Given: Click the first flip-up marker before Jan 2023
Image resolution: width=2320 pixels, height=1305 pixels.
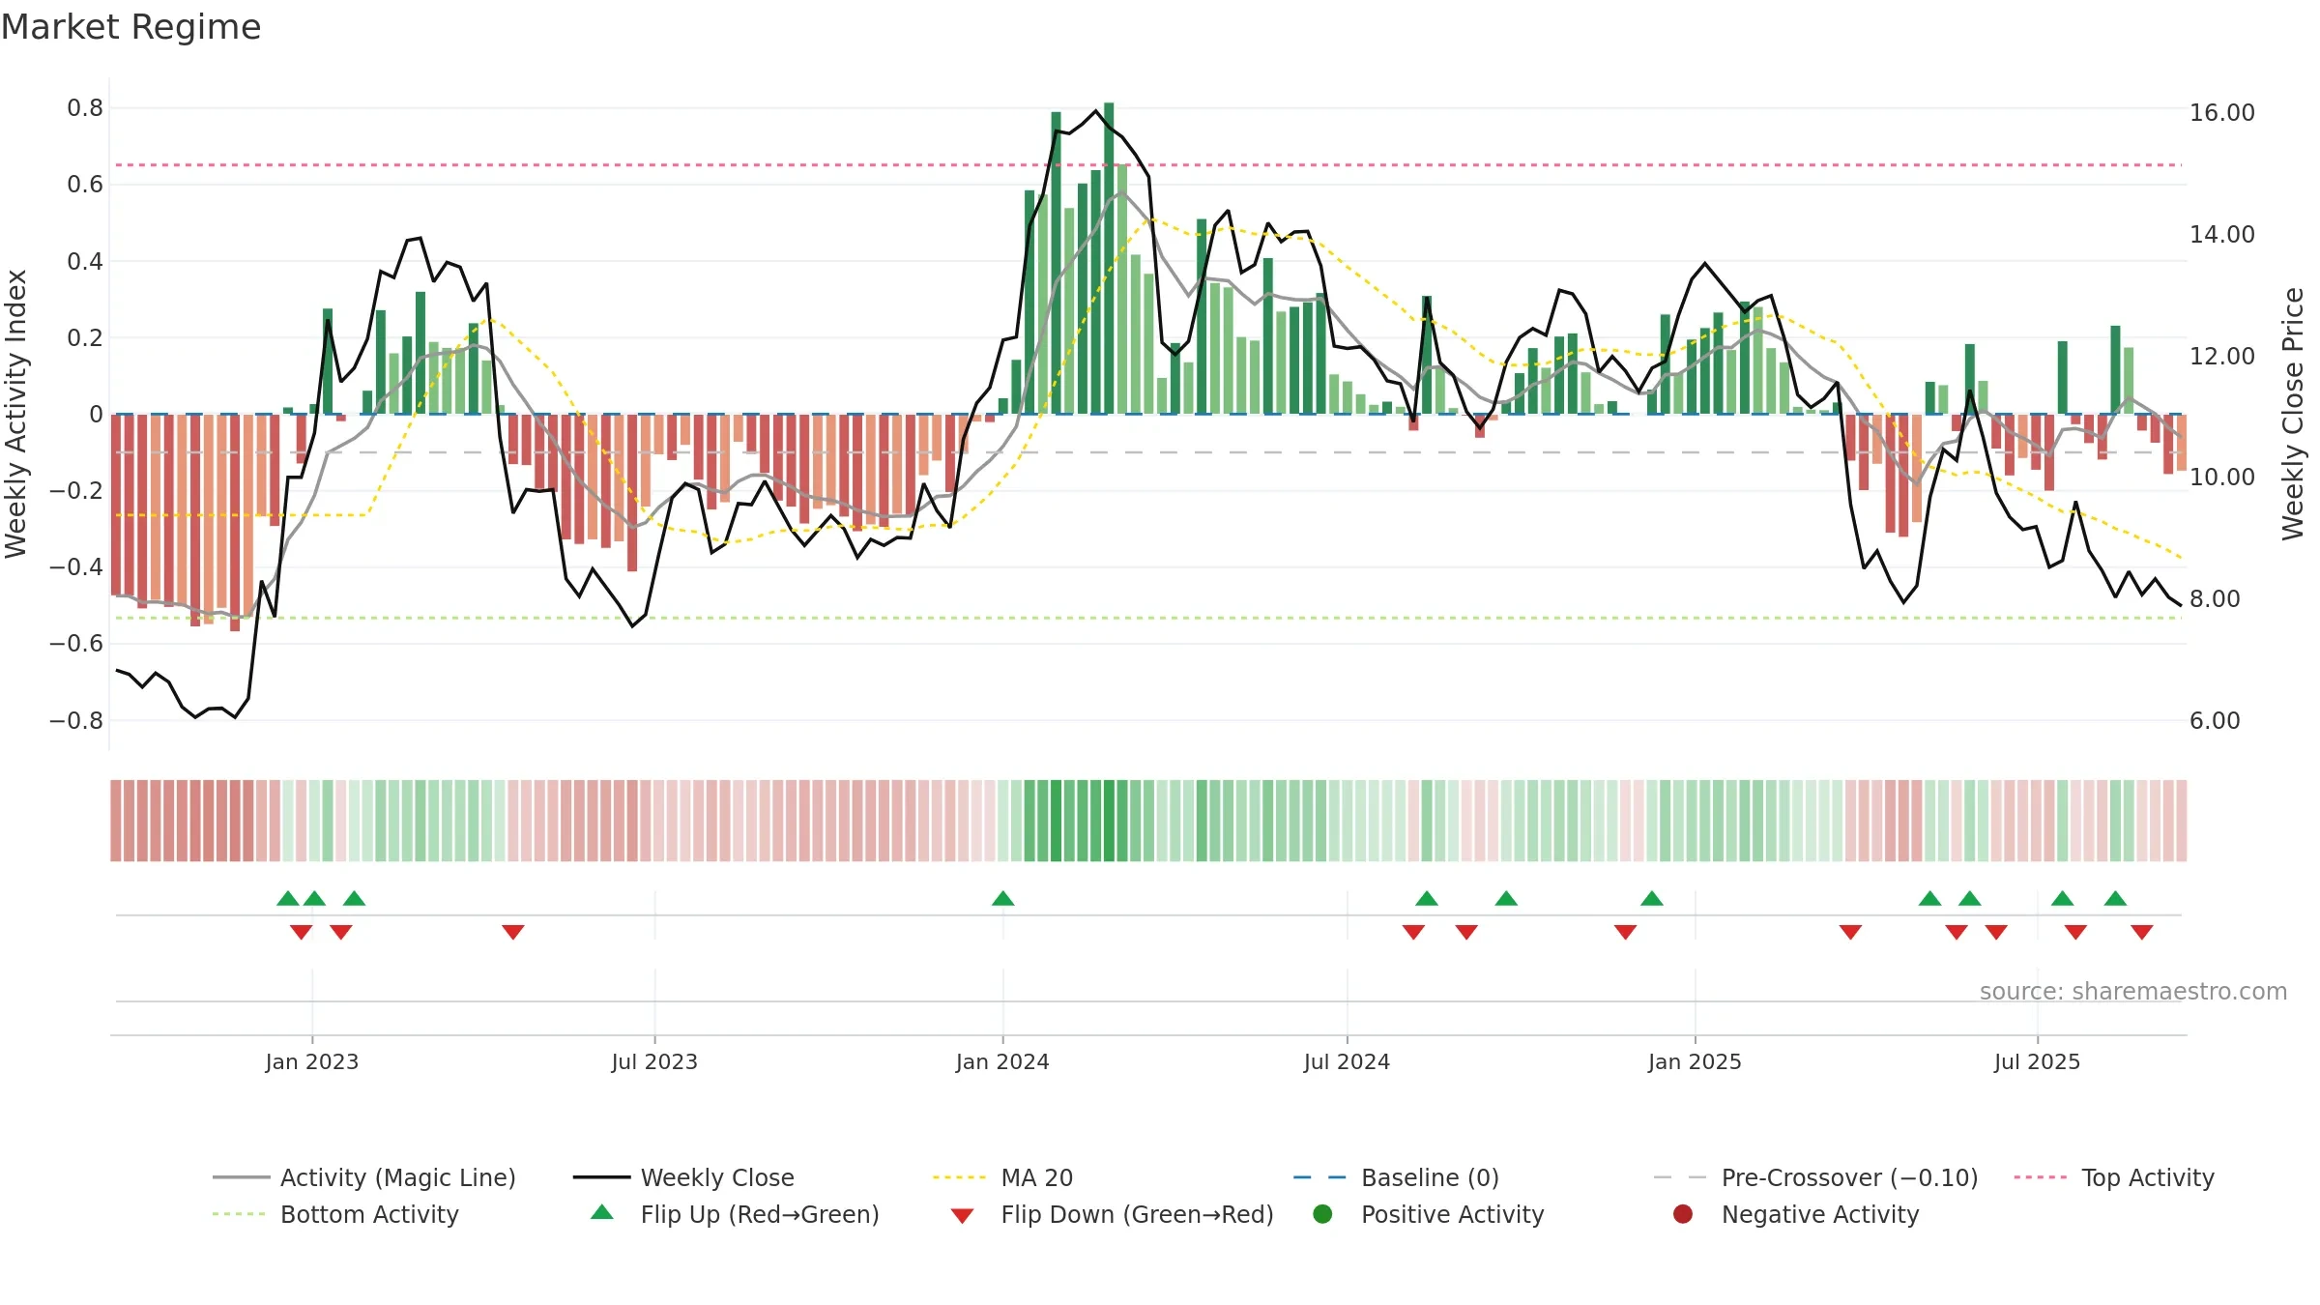Looking at the screenshot, I should click(x=288, y=898).
